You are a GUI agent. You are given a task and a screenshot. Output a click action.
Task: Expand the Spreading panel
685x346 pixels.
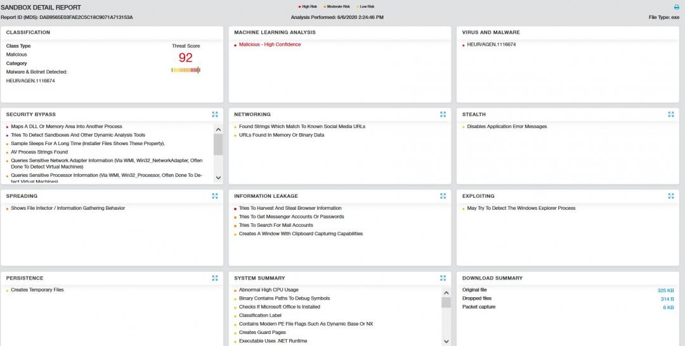[x=215, y=196]
